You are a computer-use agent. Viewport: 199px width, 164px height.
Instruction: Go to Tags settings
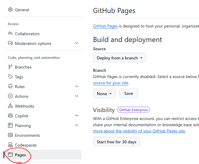(43, 77)
